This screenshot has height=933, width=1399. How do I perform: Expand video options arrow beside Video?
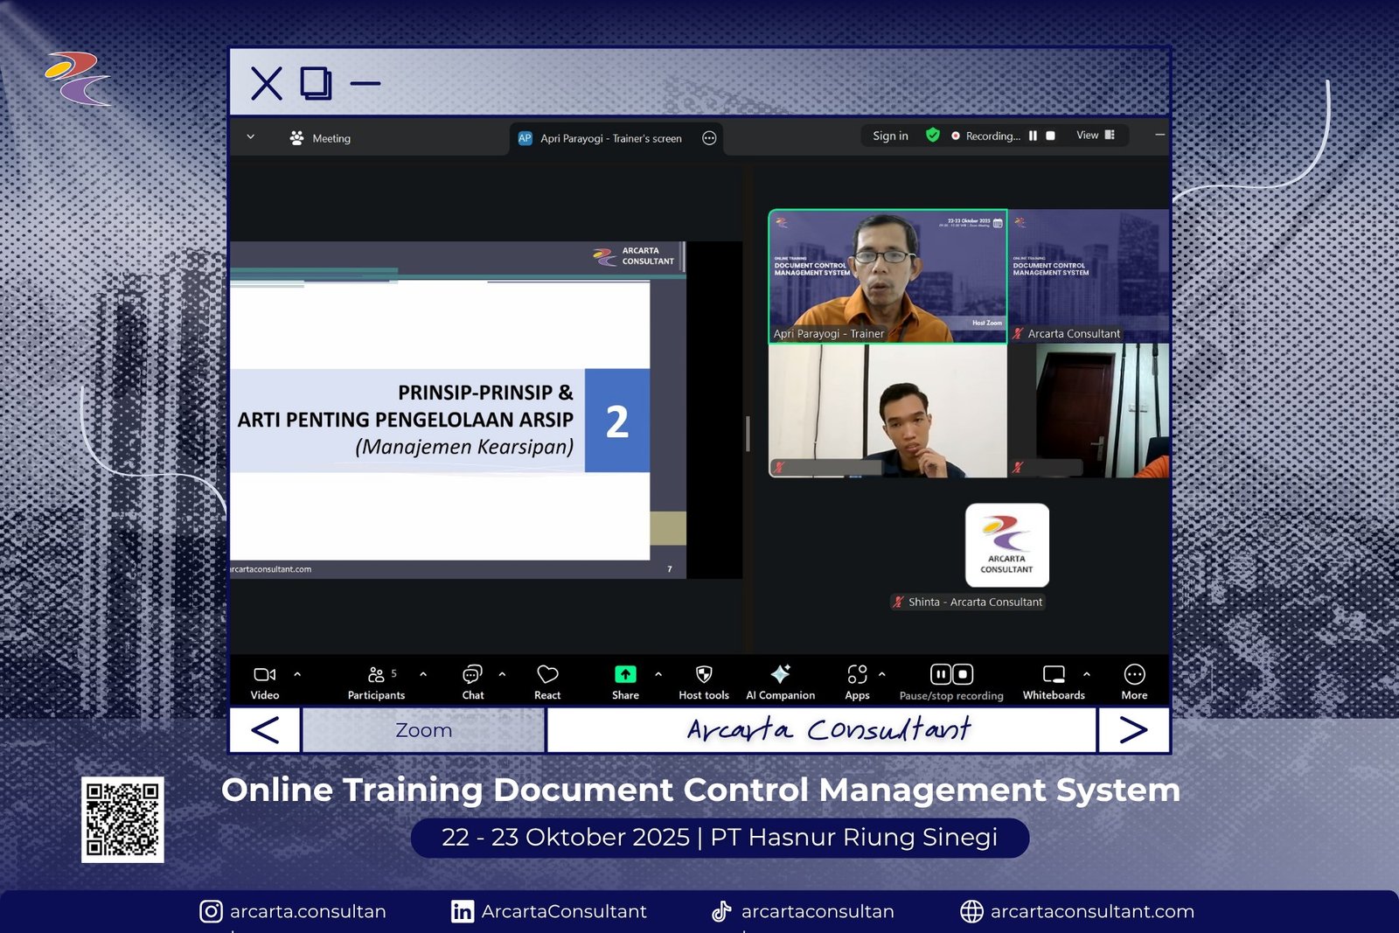297,674
